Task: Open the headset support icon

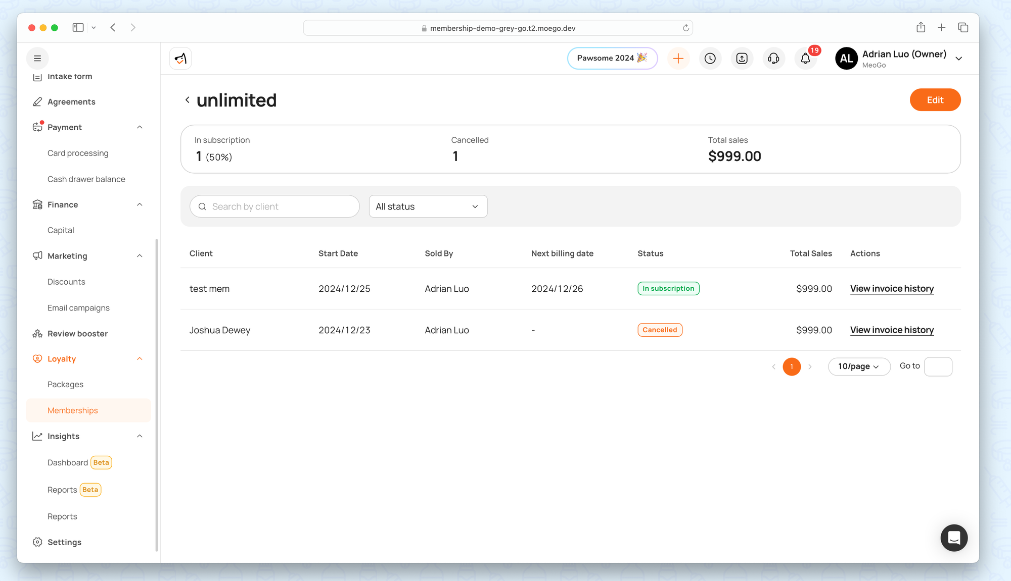Action: click(773, 59)
